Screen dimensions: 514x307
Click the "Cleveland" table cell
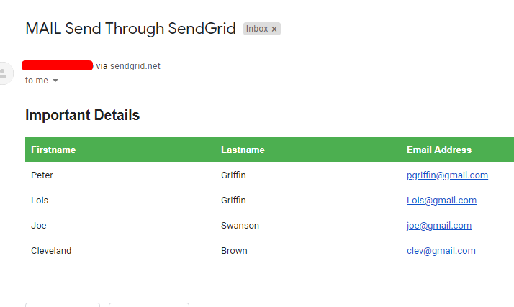51,251
